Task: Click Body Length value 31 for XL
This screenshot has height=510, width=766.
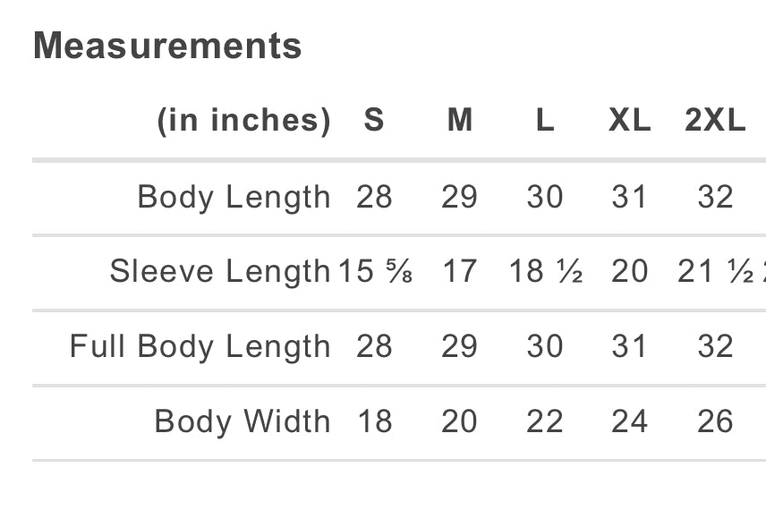Action: pos(629,197)
